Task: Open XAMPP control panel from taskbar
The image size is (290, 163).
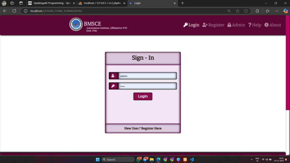Action: point(185,160)
